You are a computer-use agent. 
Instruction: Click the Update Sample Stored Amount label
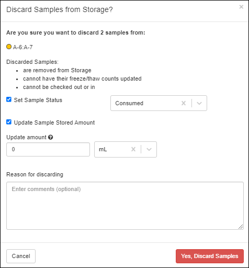pyautogui.click(x=54, y=122)
